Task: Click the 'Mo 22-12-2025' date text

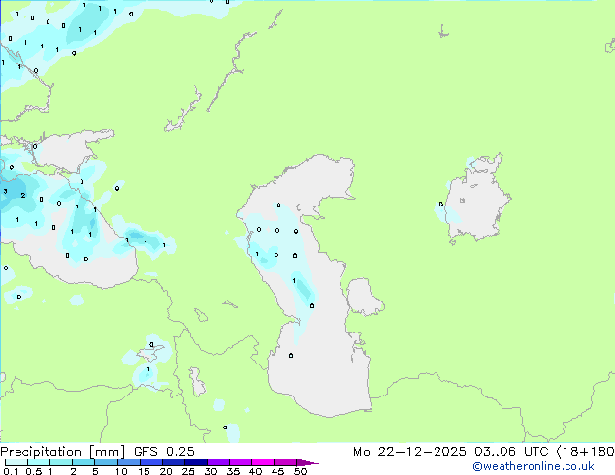Action: 409,452
